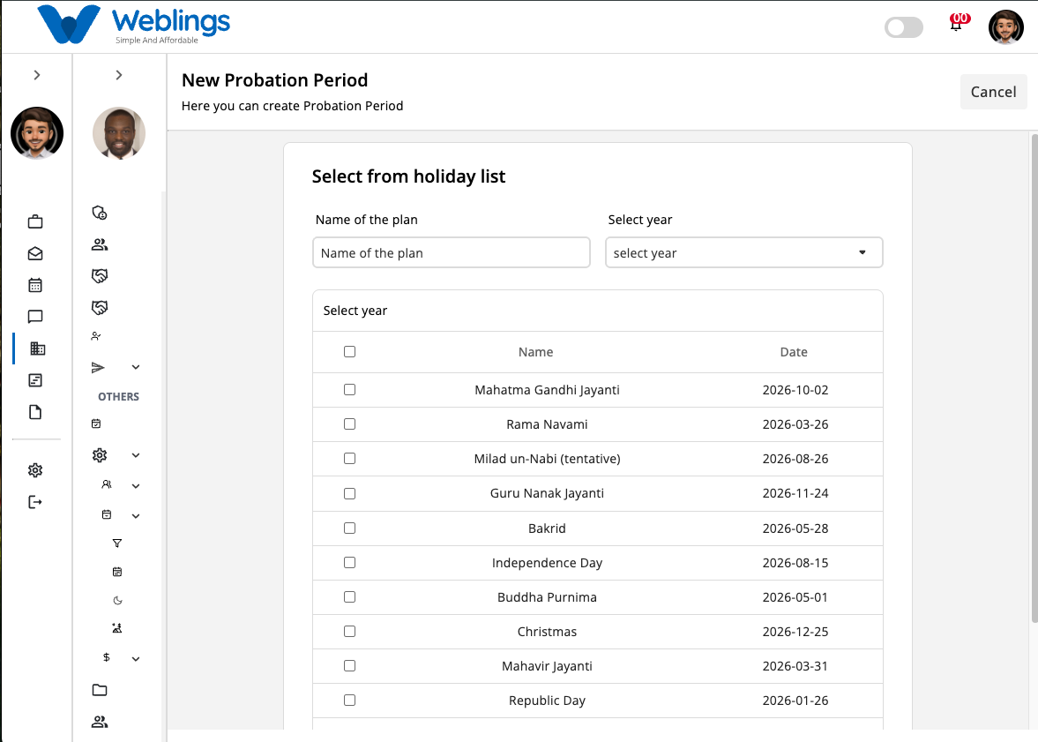Screen dimensions: 1038x742
Task: Open the shield with user icon
Action: point(100,213)
